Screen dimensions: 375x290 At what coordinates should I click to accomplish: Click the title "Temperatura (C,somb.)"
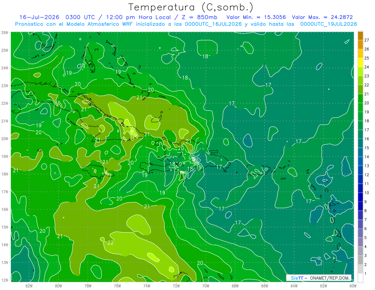point(191,8)
